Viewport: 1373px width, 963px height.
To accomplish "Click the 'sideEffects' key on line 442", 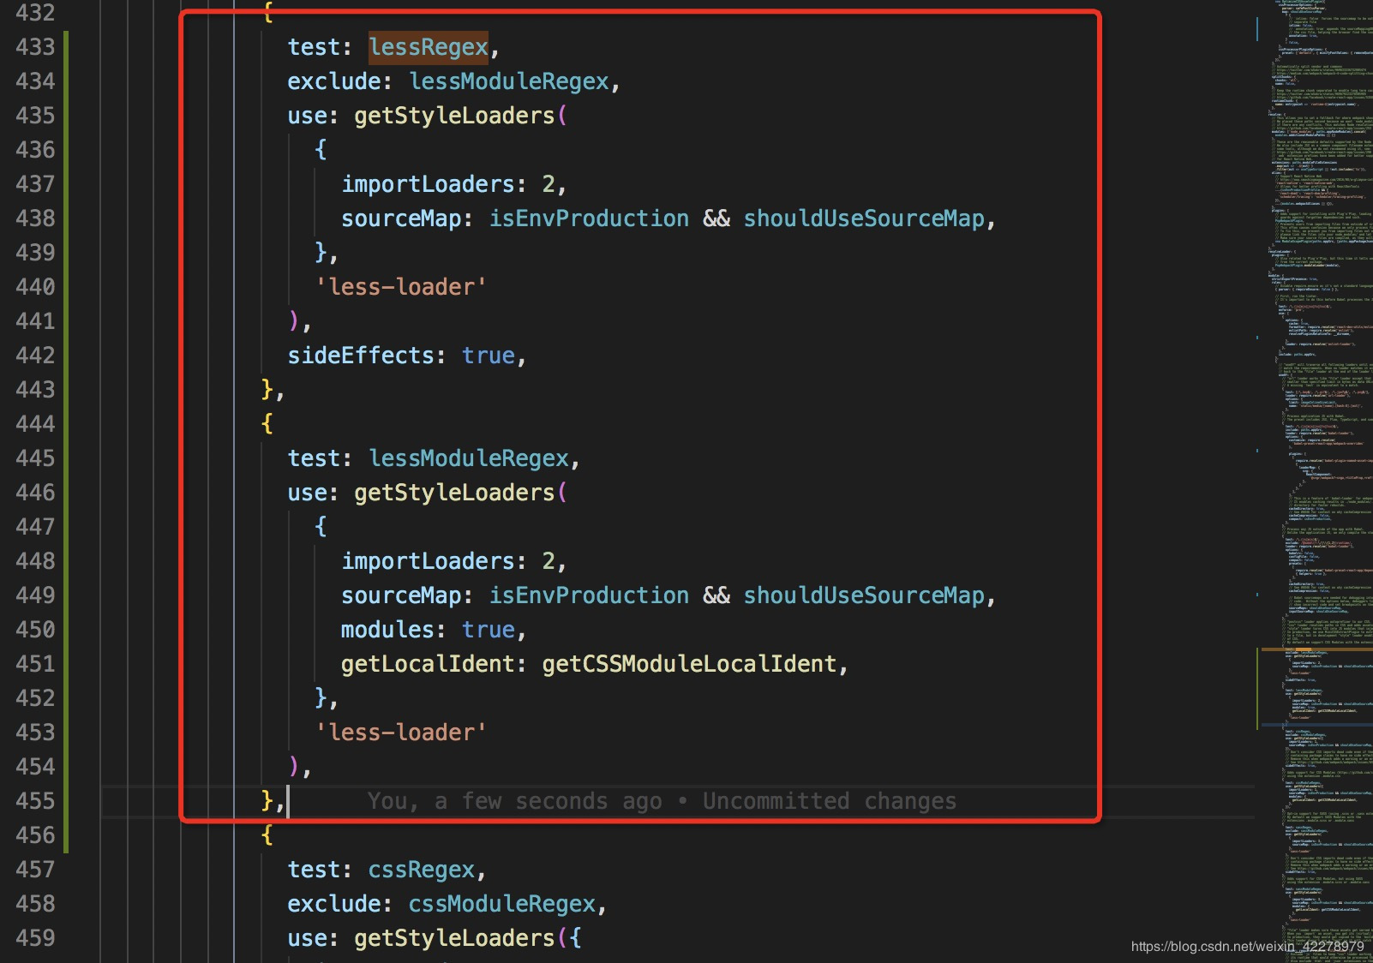I will [x=361, y=356].
